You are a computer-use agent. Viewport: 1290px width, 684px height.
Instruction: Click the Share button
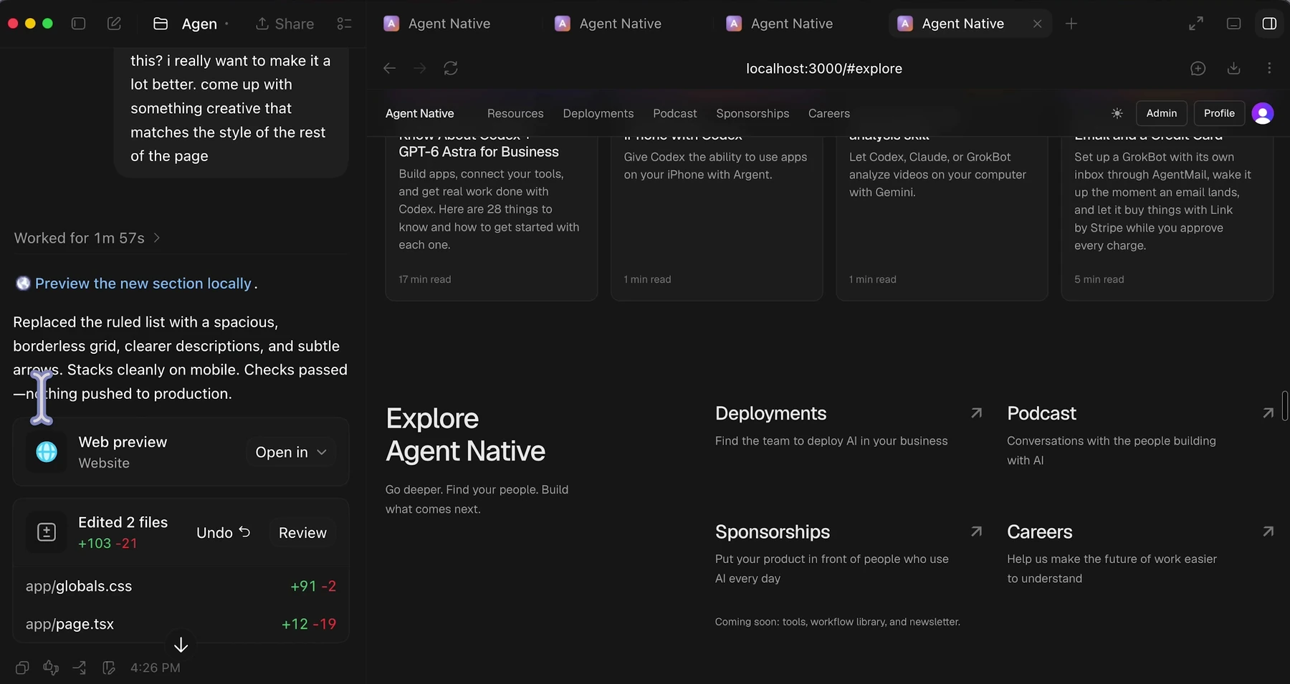(x=285, y=24)
